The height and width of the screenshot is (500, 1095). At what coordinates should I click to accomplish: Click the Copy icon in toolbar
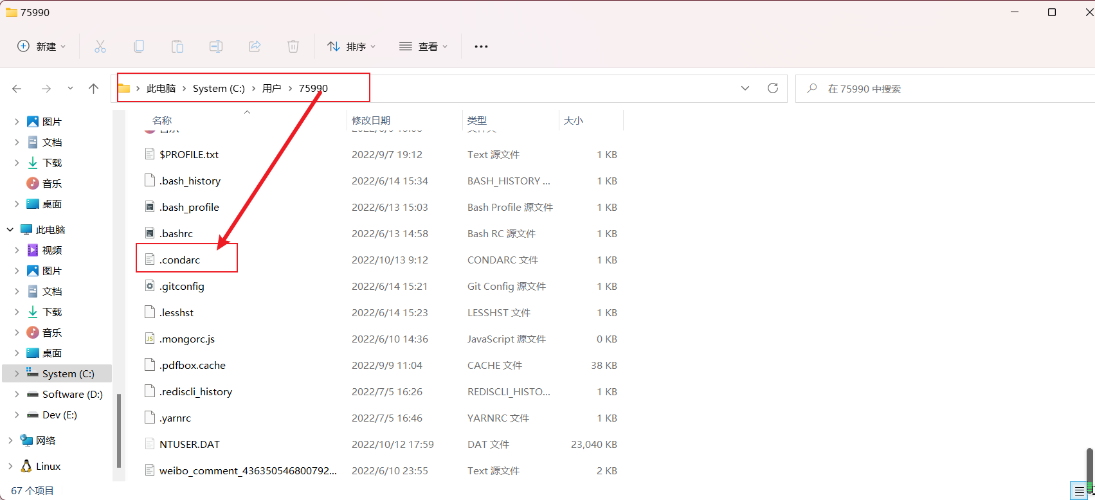(139, 46)
